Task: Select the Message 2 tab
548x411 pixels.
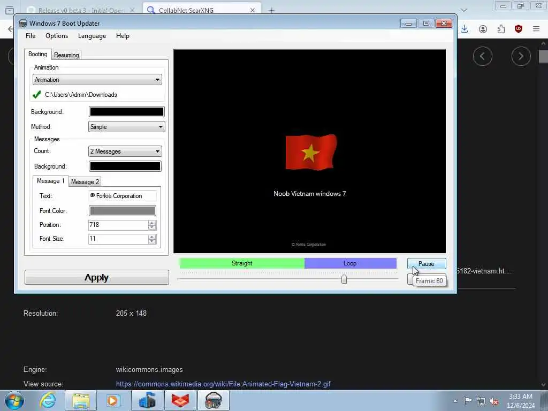Action: [x=85, y=182]
